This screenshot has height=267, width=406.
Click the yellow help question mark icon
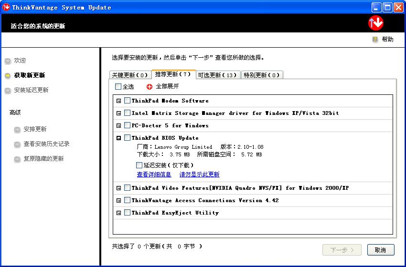click(375, 39)
